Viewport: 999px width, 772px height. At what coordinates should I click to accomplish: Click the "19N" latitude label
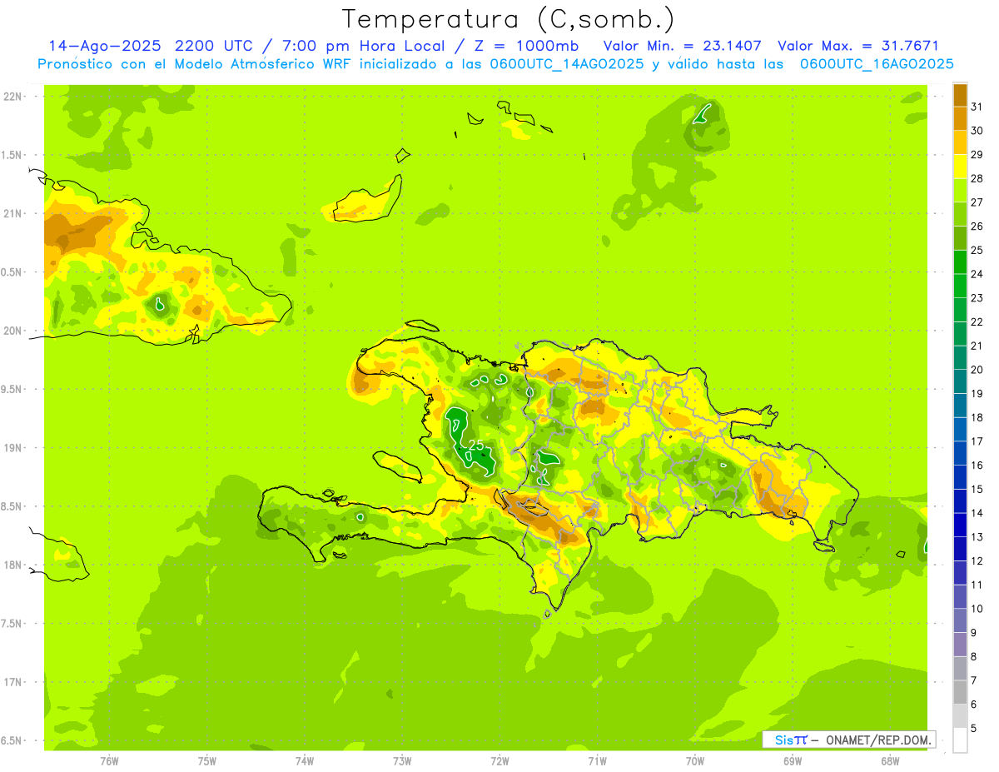(x=12, y=447)
